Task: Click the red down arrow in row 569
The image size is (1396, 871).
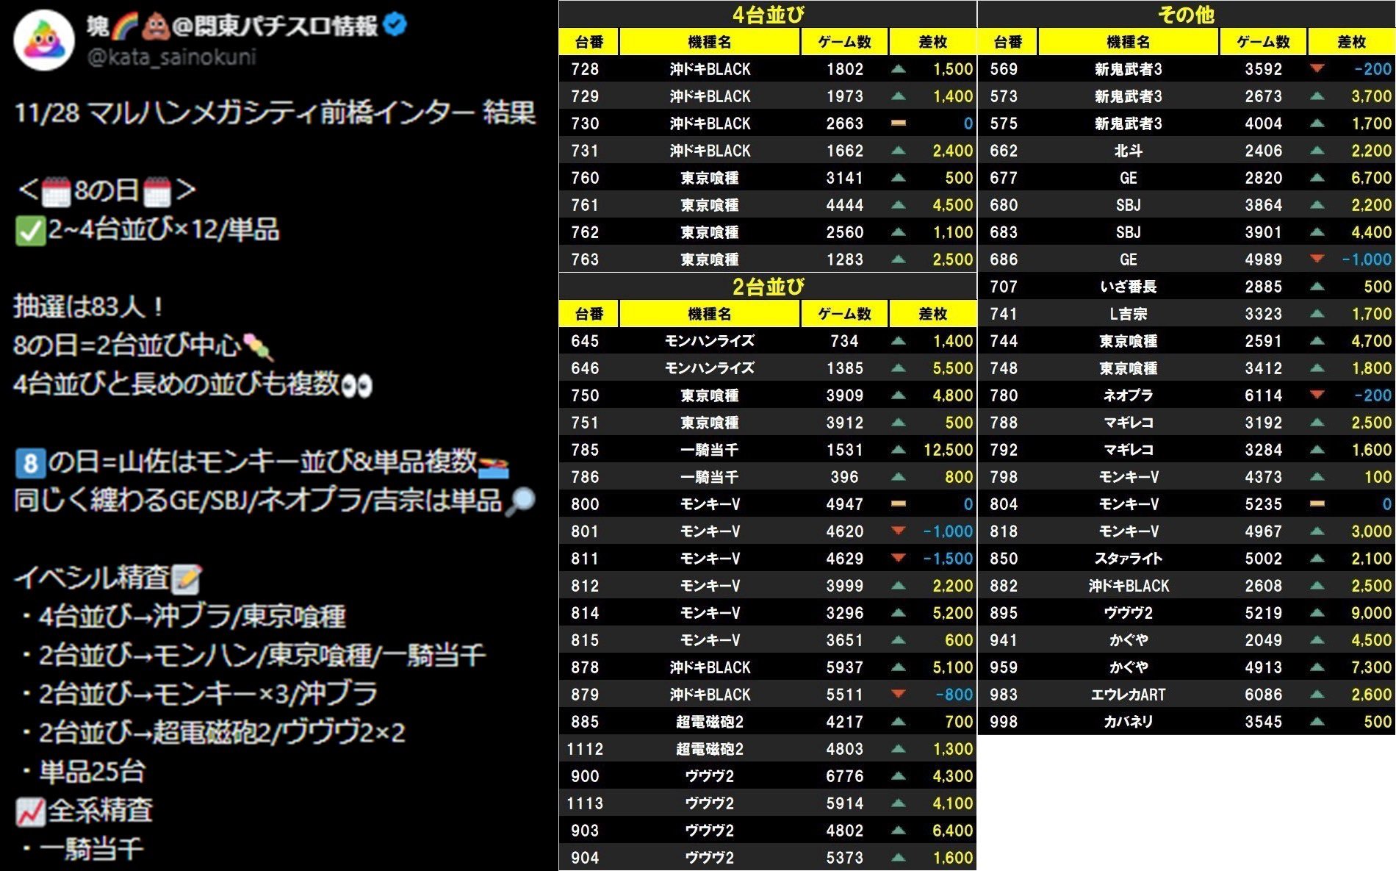Action: 1317,68
